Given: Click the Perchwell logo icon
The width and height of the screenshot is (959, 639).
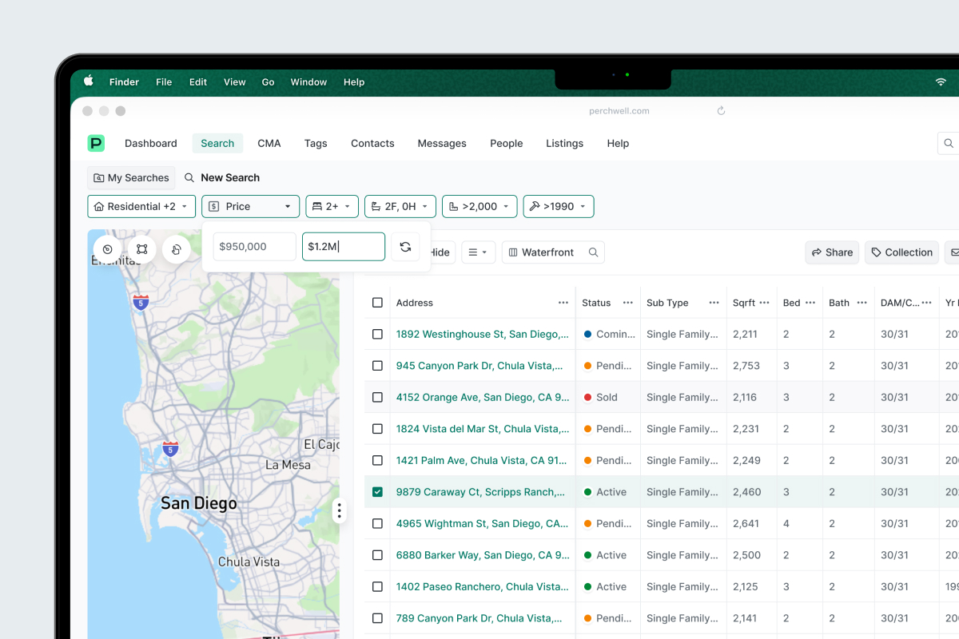Looking at the screenshot, I should coord(96,144).
